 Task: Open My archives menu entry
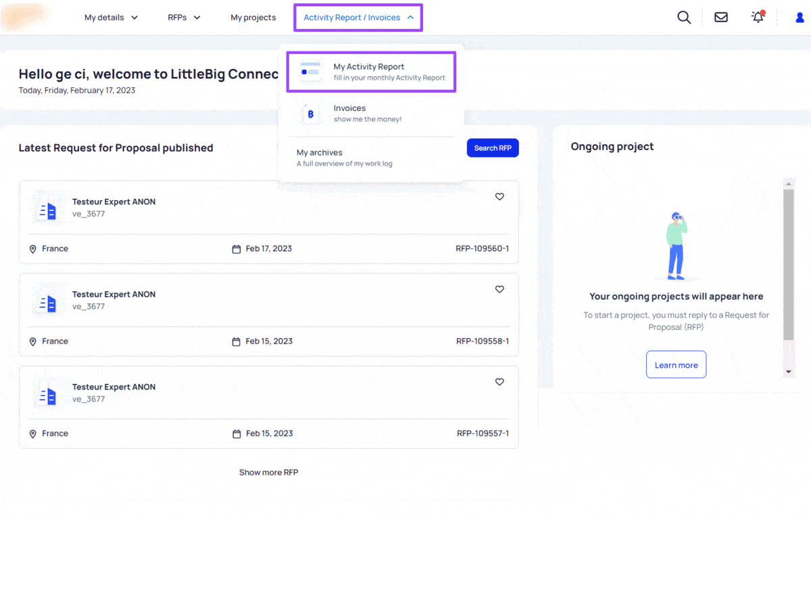(x=371, y=158)
